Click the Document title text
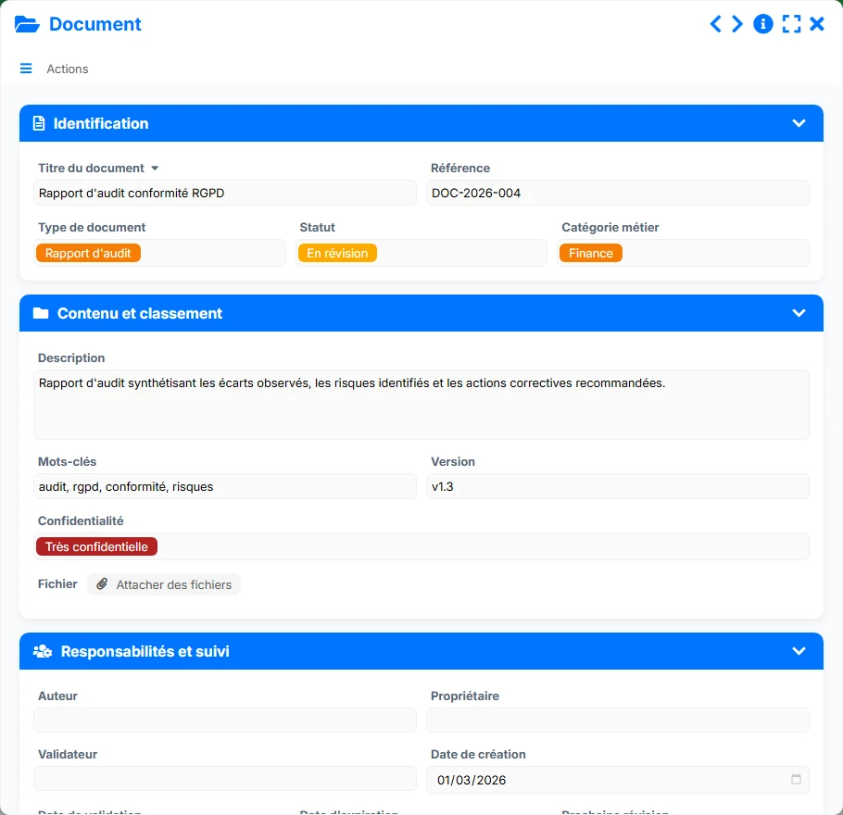This screenshot has width=843, height=815. 95,24
